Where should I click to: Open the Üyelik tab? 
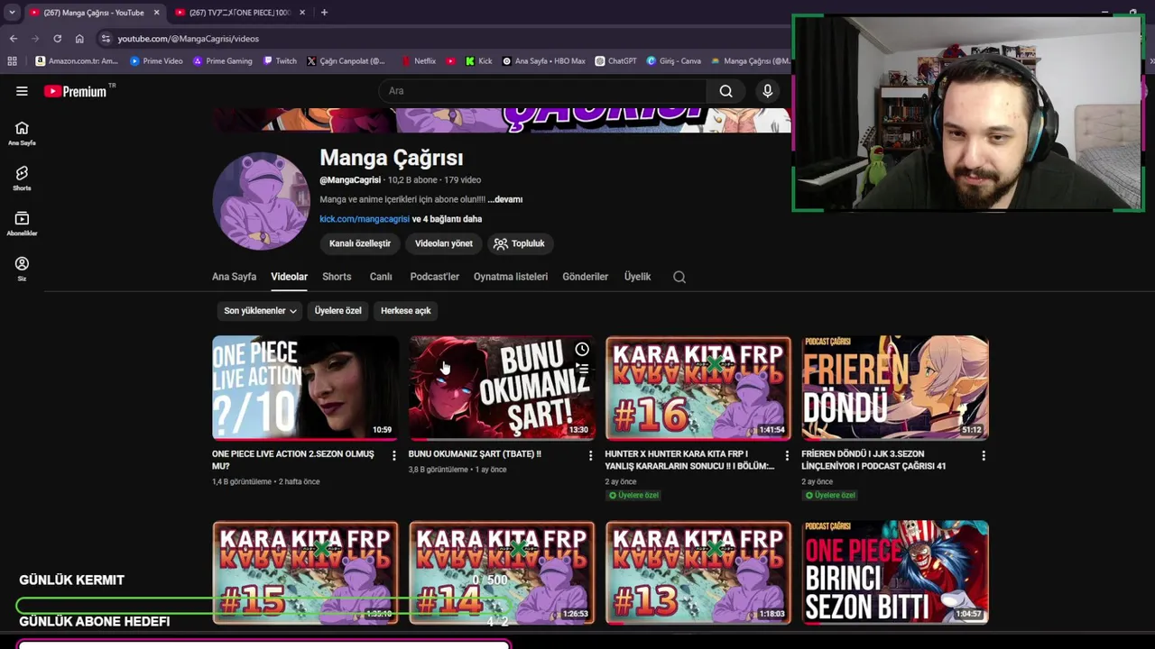pos(637,277)
